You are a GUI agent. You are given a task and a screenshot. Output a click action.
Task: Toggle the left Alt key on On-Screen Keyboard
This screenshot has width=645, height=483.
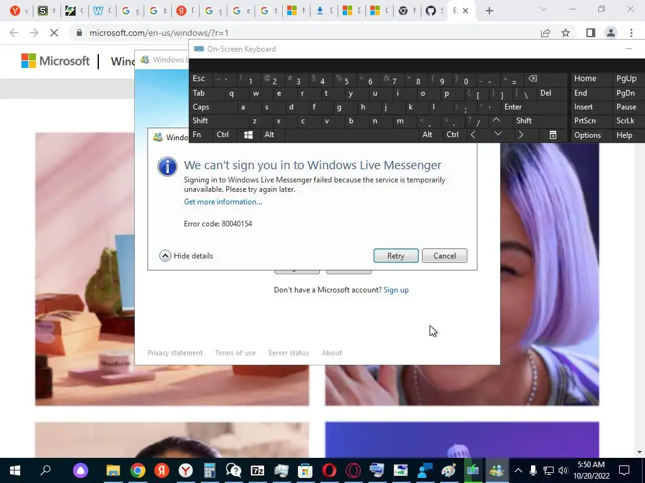coord(272,135)
